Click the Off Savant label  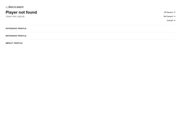(x=168, y=12)
